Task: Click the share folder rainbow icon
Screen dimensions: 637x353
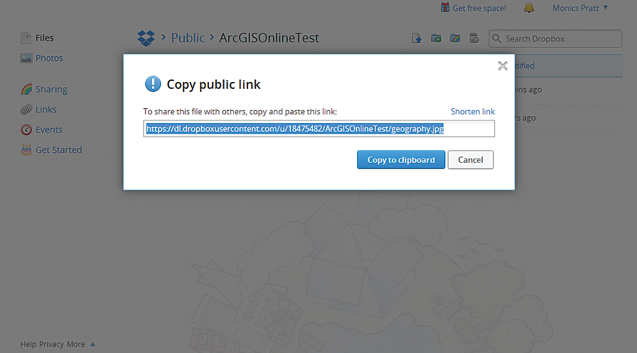Action: click(455, 39)
